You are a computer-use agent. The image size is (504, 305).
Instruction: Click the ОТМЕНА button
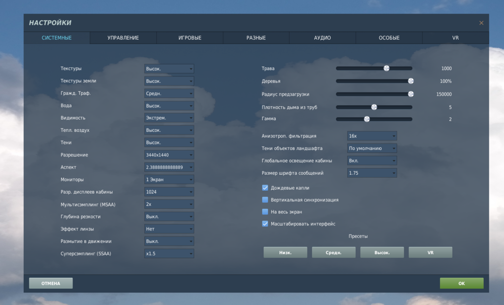point(51,283)
